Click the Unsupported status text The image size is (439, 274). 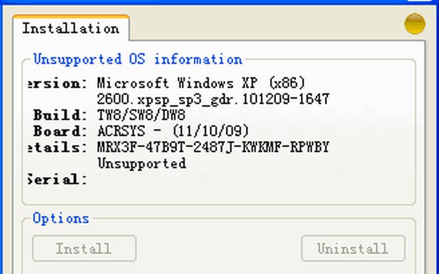pos(142,163)
